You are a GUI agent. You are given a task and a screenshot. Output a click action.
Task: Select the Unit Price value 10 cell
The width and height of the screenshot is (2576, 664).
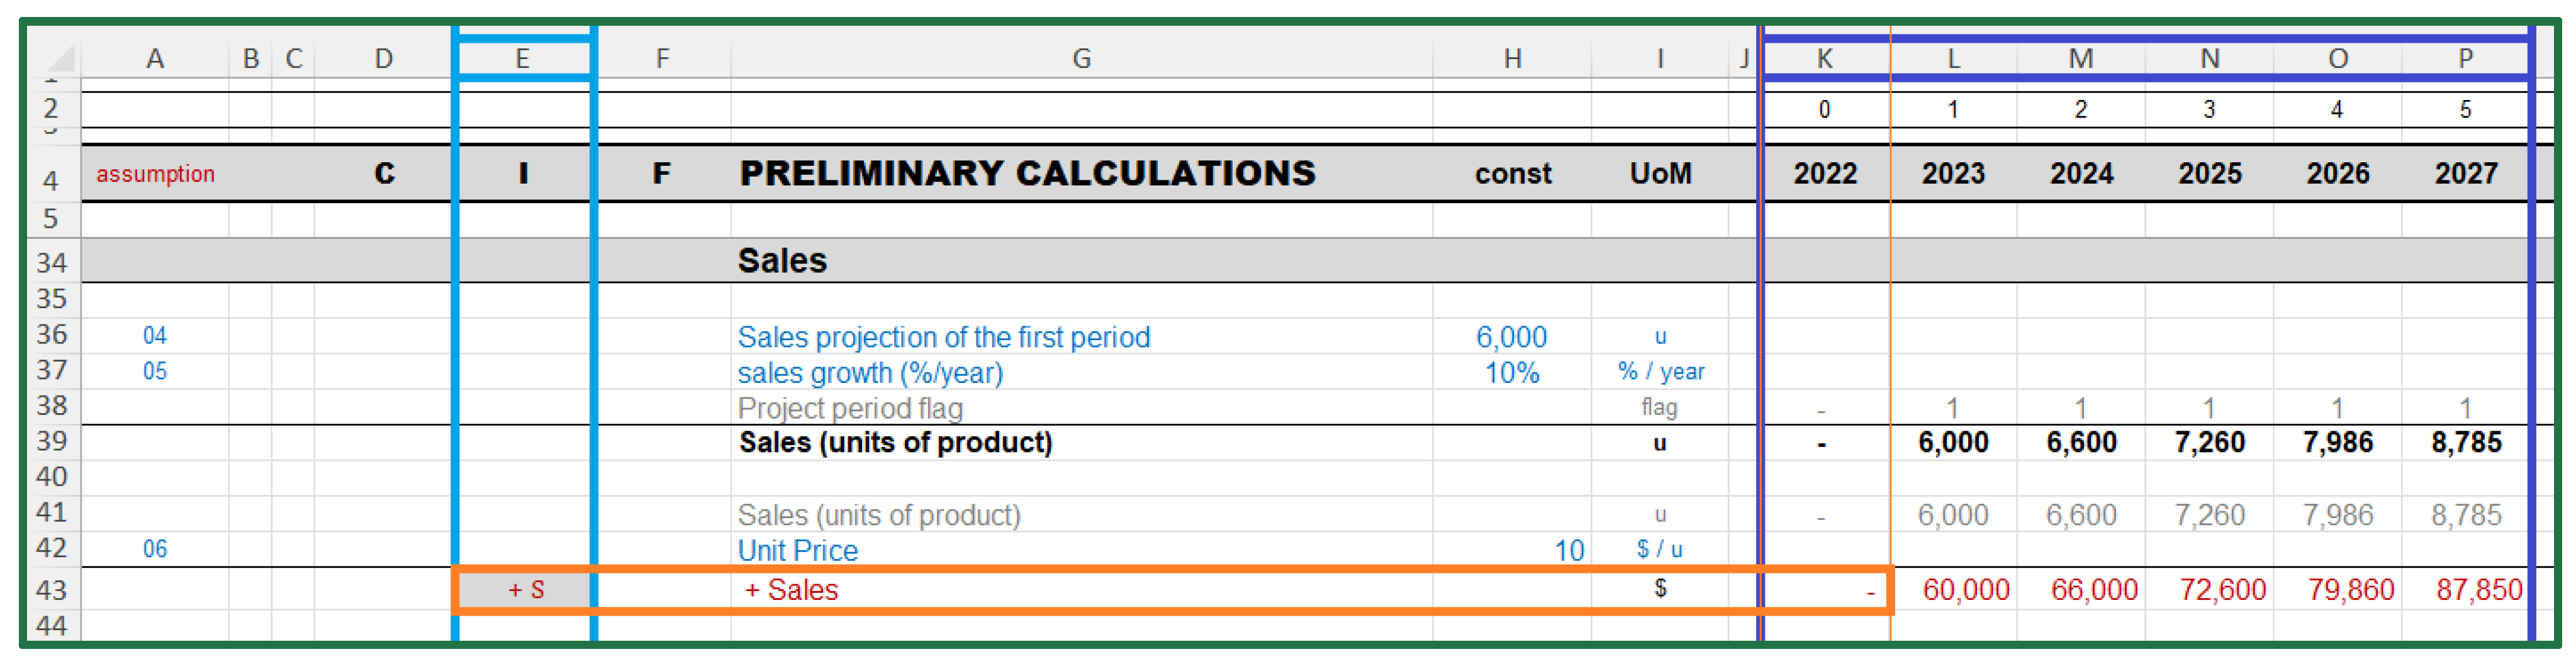click(1567, 550)
